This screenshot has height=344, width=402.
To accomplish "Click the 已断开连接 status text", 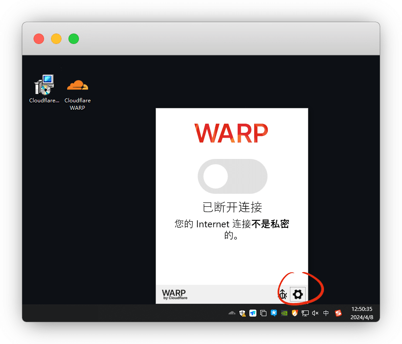I will [232, 207].
